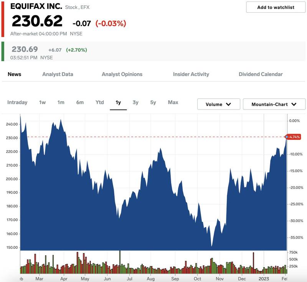Screen dimensions: 307x282
Task: Switch to the Analyst Data tab
Action: click(58, 74)
